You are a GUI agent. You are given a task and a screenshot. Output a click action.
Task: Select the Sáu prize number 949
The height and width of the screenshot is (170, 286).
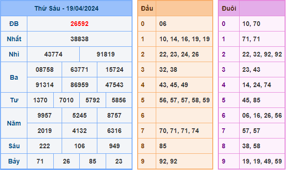(114, 146)
